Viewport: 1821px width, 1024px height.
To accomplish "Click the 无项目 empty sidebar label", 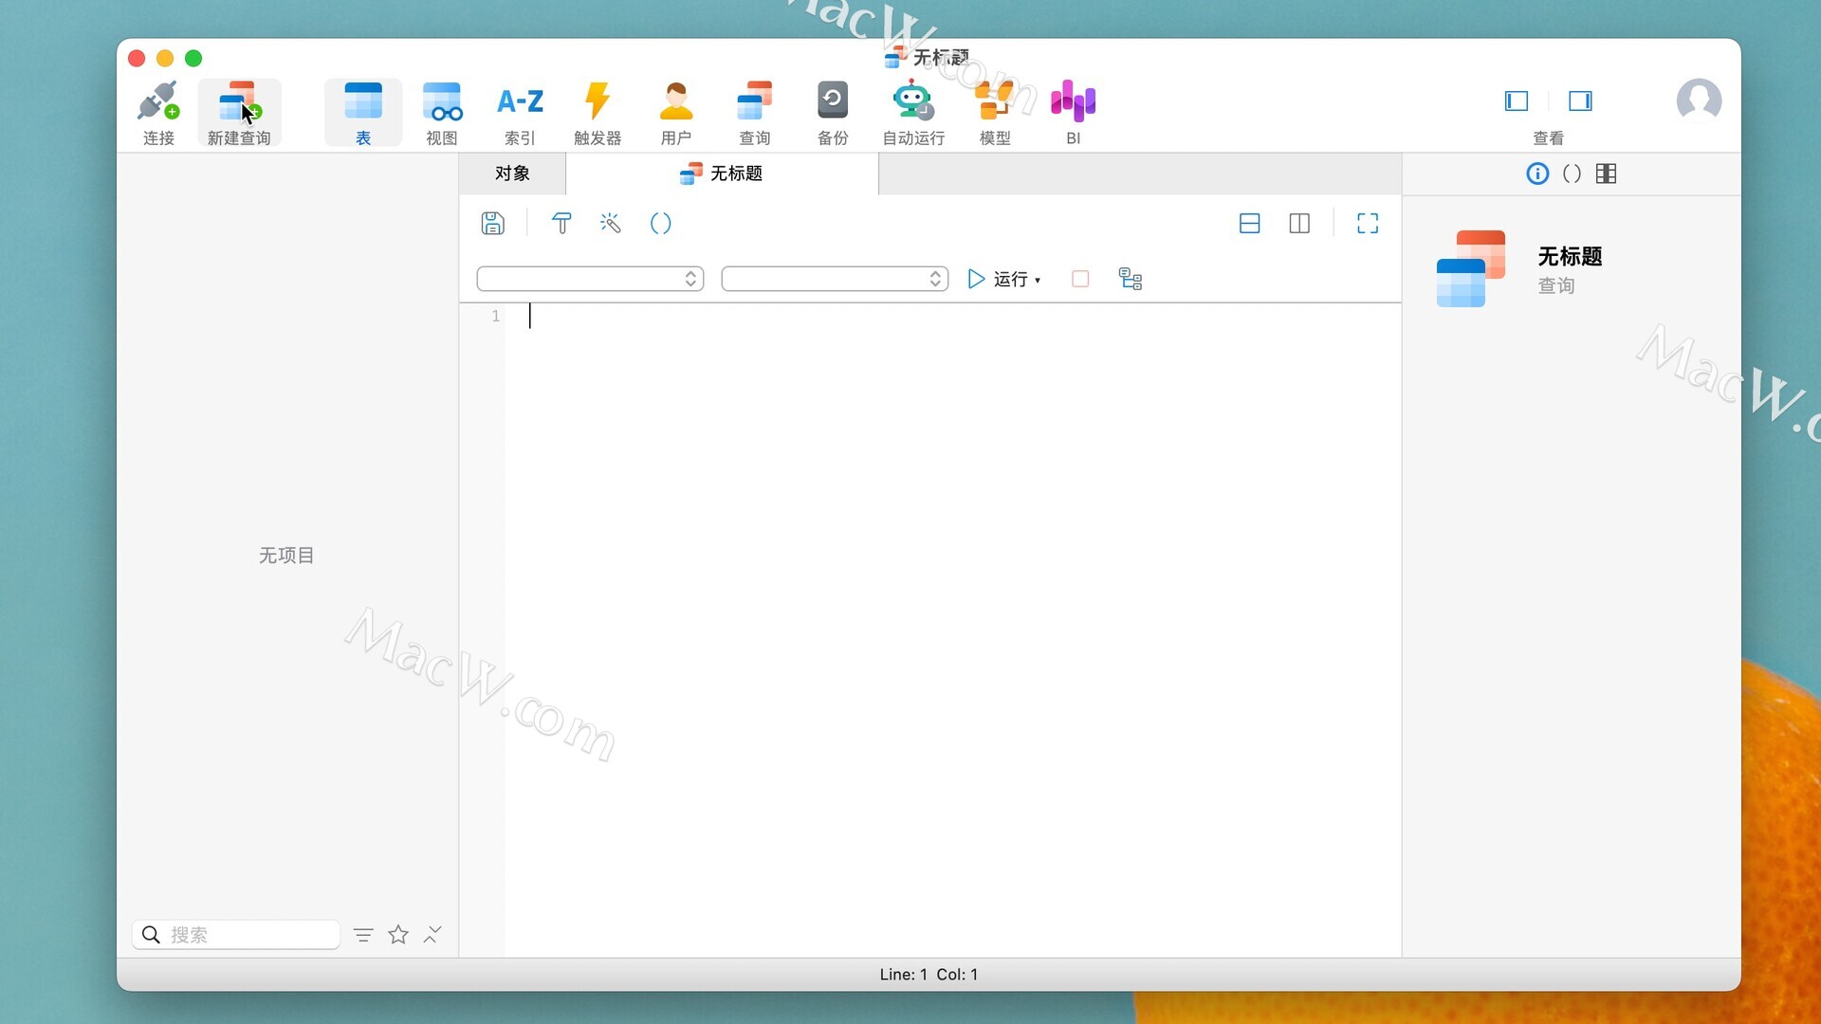I will pyautogui.click(x=286, y=556).
